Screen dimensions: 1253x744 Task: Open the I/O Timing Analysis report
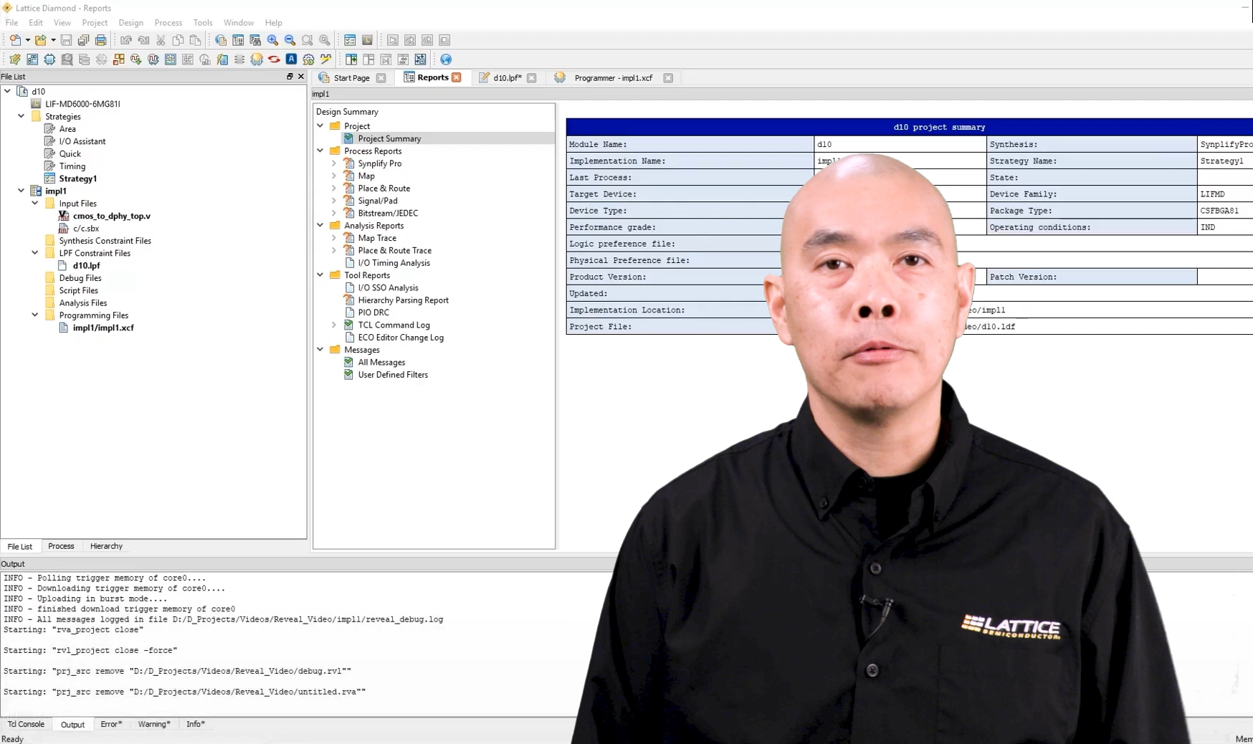[x=394, y=263]
